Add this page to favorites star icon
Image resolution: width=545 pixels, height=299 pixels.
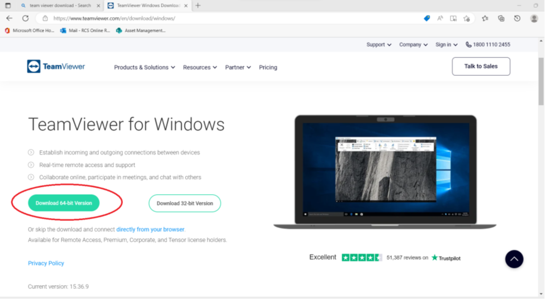pos(467,18)
